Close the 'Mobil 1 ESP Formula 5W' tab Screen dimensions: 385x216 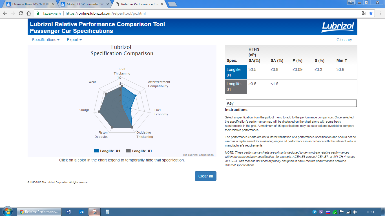tap(108, 4)
